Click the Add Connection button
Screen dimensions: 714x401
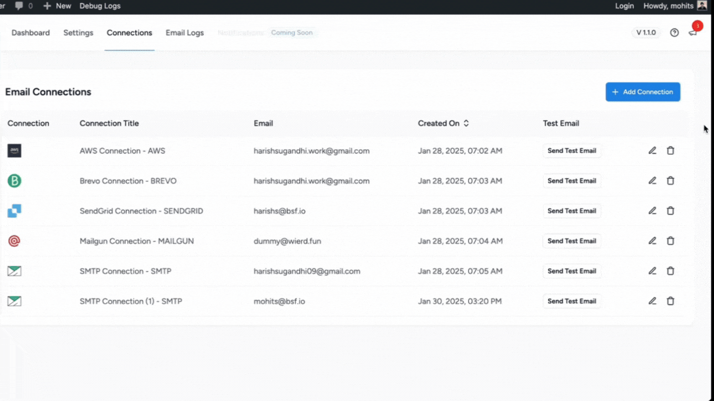click(x=643, y=92)
